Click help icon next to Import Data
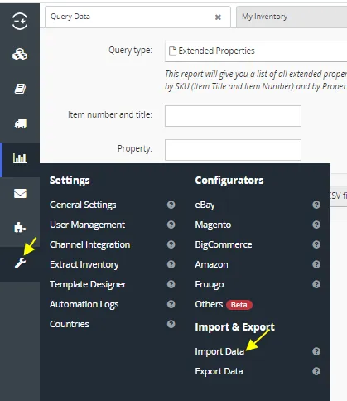 (316, 351)
